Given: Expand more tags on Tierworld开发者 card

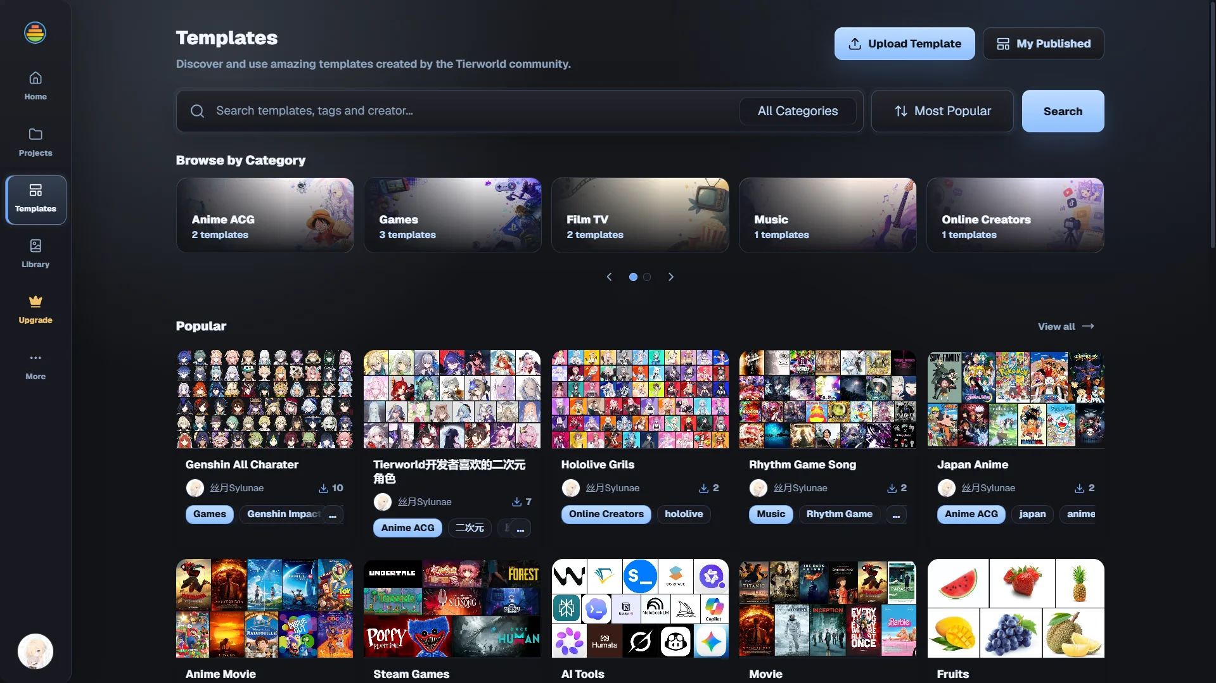Looking at the screenshot, I should point(520,529).
